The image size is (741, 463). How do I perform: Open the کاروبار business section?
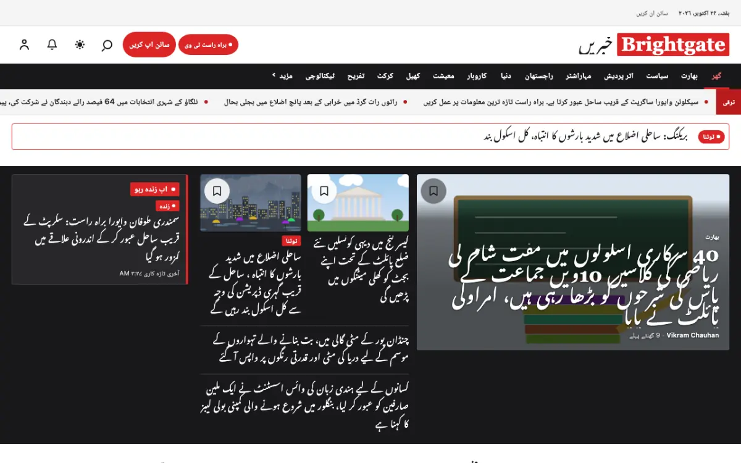click(x=477, y=76)
